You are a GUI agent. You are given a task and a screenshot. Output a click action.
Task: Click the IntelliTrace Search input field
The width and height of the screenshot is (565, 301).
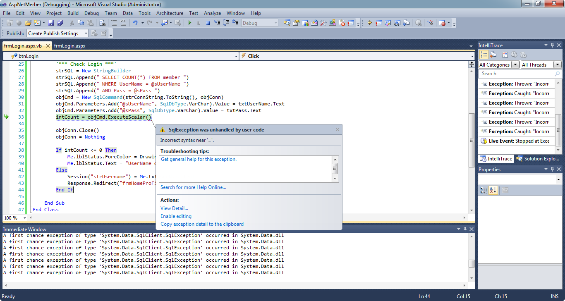[520, 74]
